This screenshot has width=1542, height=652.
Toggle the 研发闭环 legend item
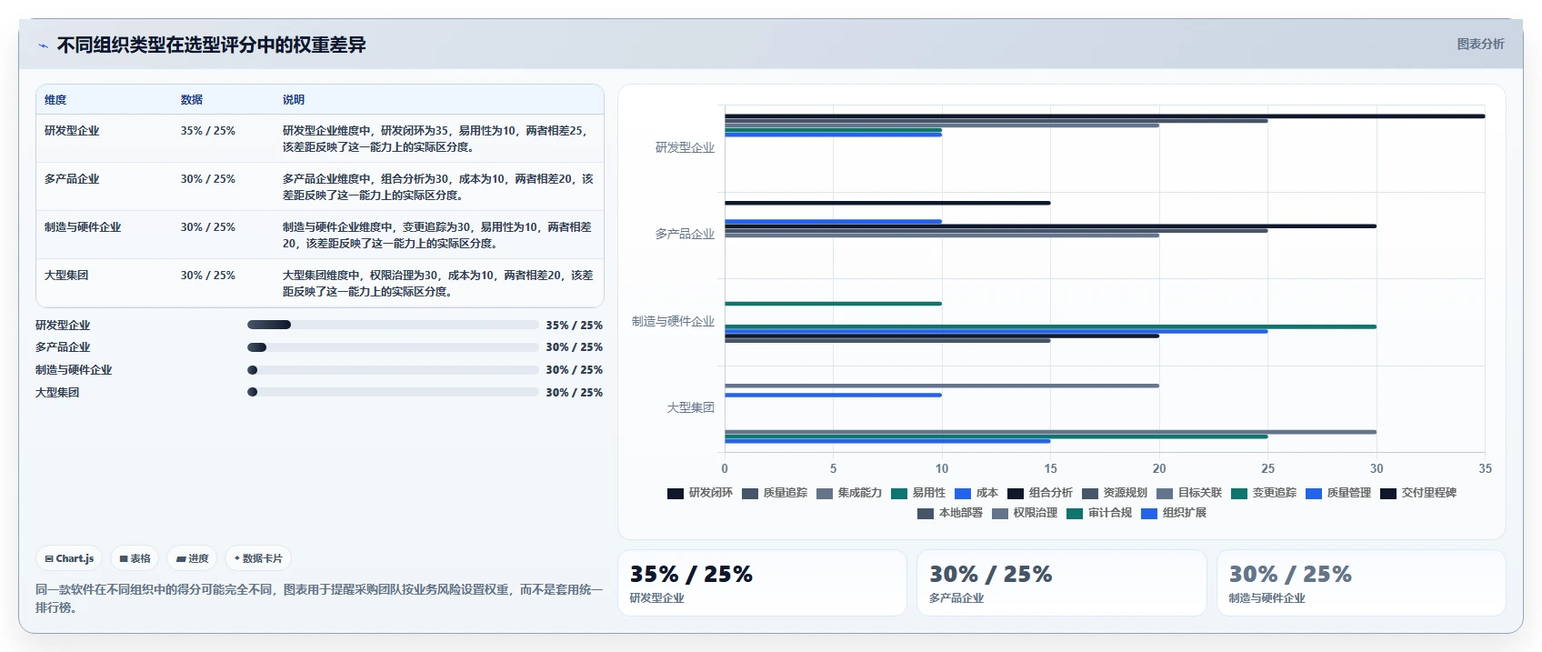tap(699, 493)
